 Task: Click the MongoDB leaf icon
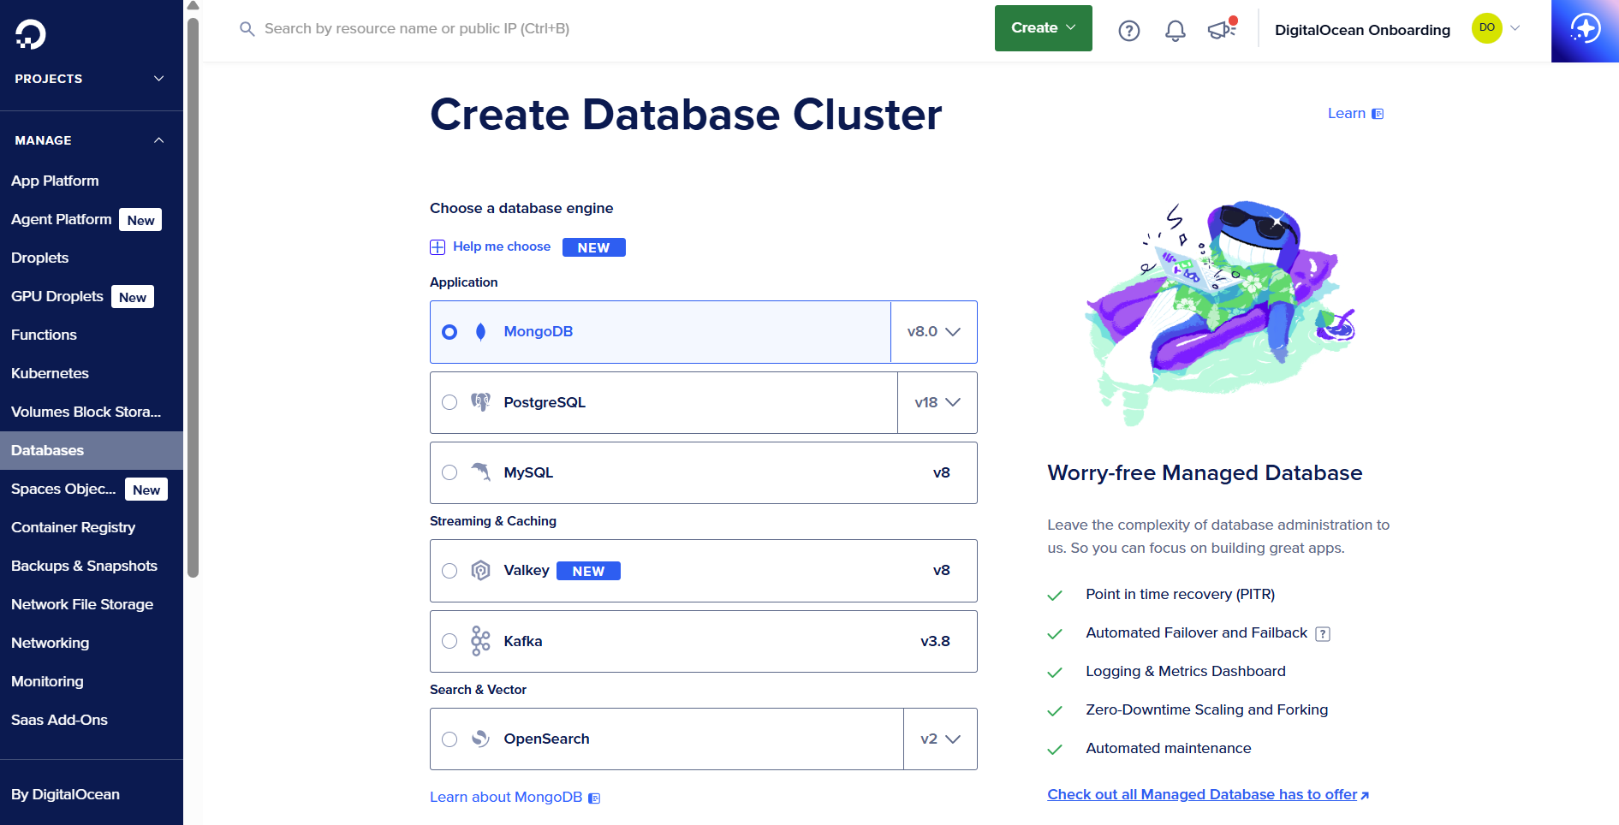click(480, 331)
